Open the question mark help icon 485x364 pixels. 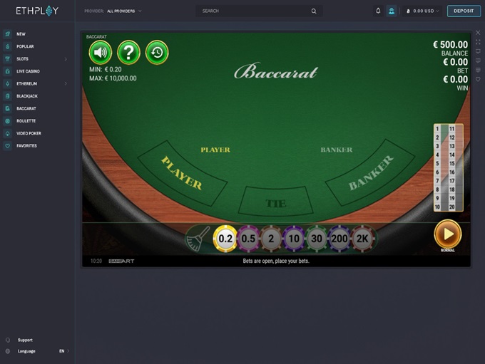point(128,52)
